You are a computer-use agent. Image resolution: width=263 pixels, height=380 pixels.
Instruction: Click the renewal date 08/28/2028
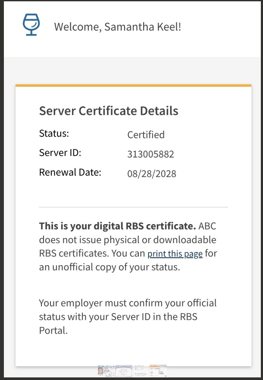(x=152, y=174)
